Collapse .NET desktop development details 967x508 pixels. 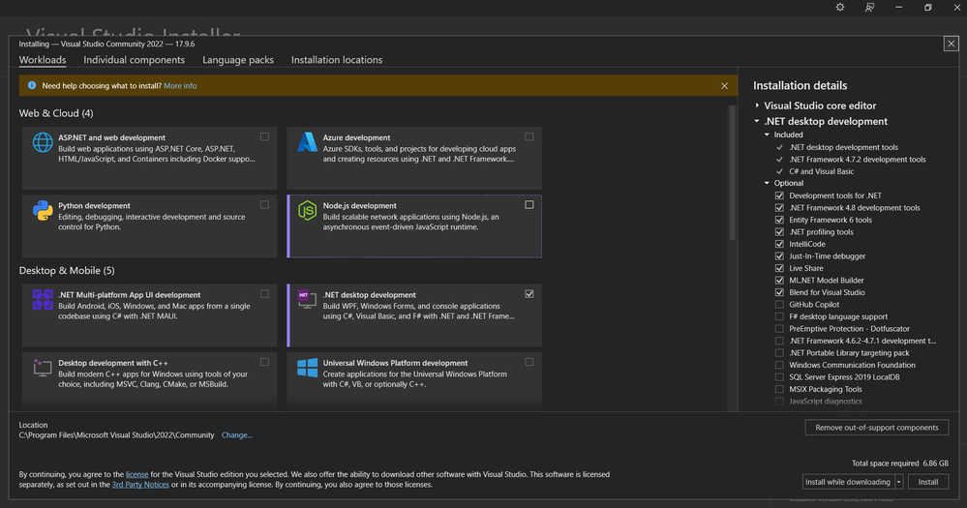757,122
